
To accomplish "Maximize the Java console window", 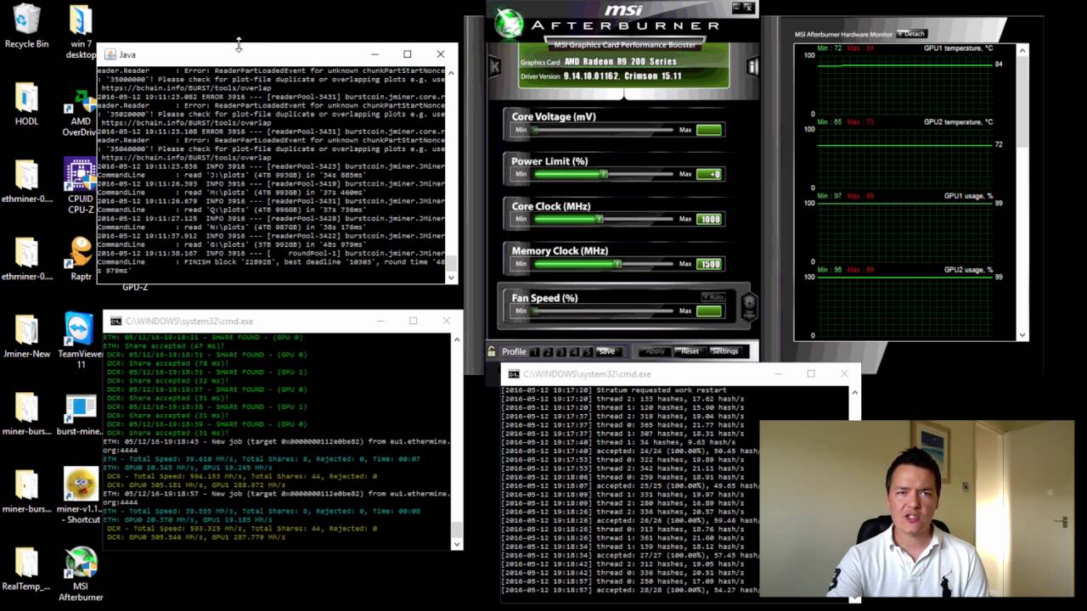I will [x=407, y=54].
